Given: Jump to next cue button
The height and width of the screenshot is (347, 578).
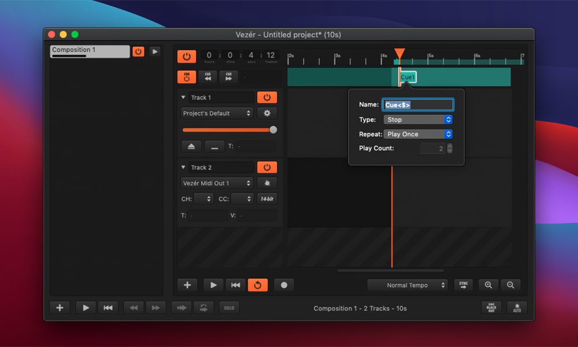Looking at the screenshot, I should pos(228,77).
